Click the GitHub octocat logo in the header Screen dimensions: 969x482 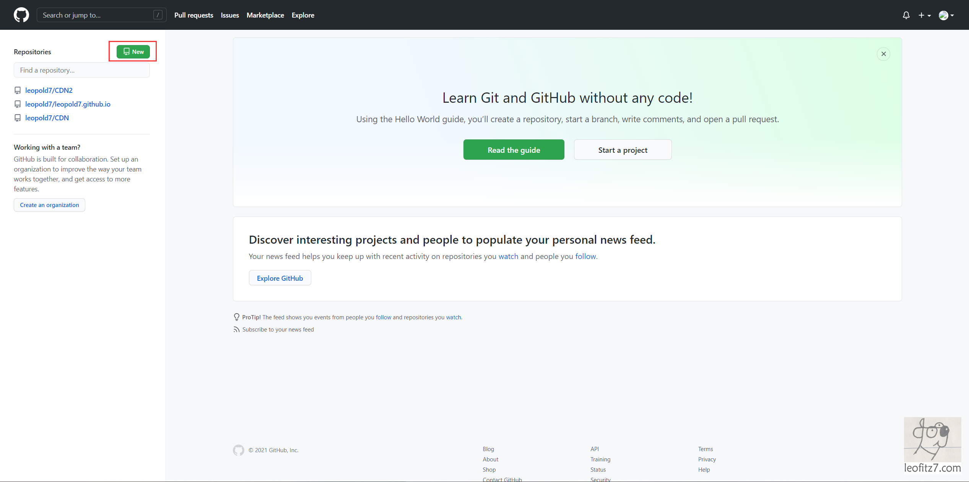[21, 15]
